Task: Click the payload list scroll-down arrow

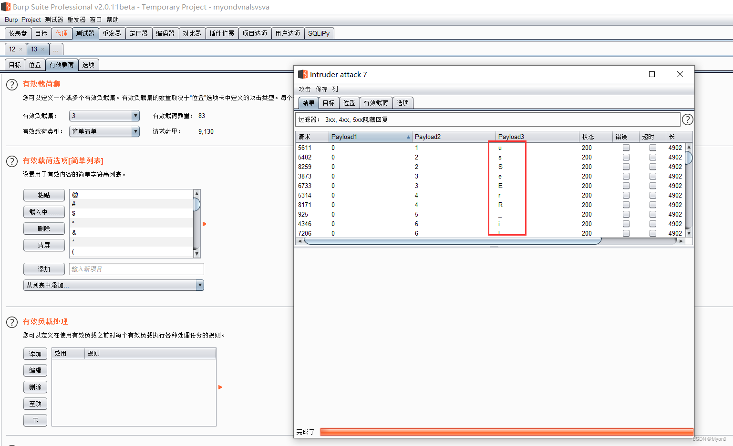Action: coord(196,254)
